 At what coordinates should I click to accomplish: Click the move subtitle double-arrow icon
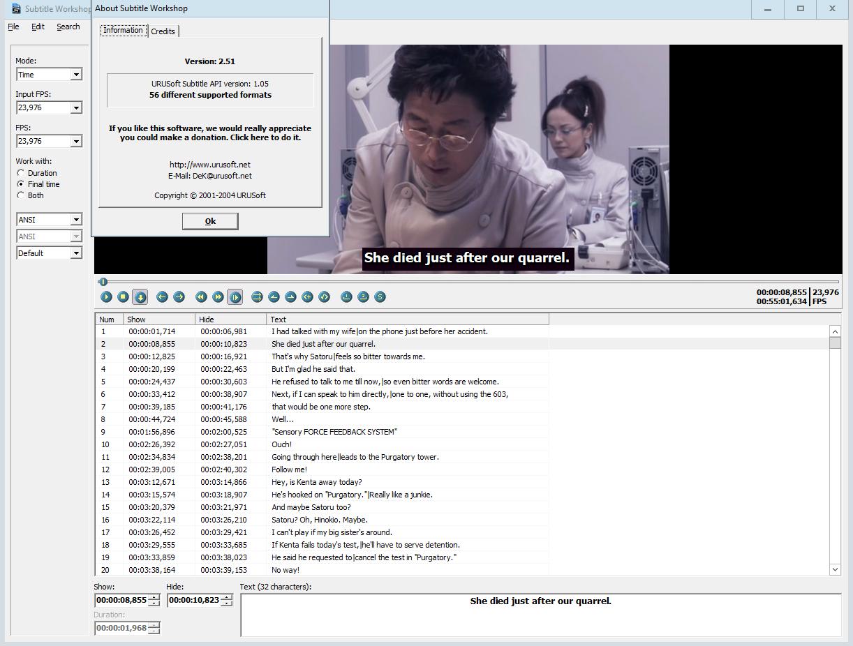(x=257, y=297)
